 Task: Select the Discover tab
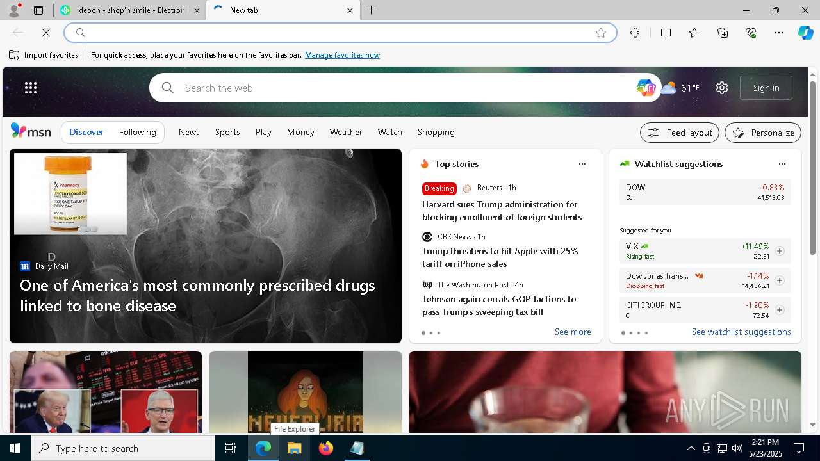86,132
